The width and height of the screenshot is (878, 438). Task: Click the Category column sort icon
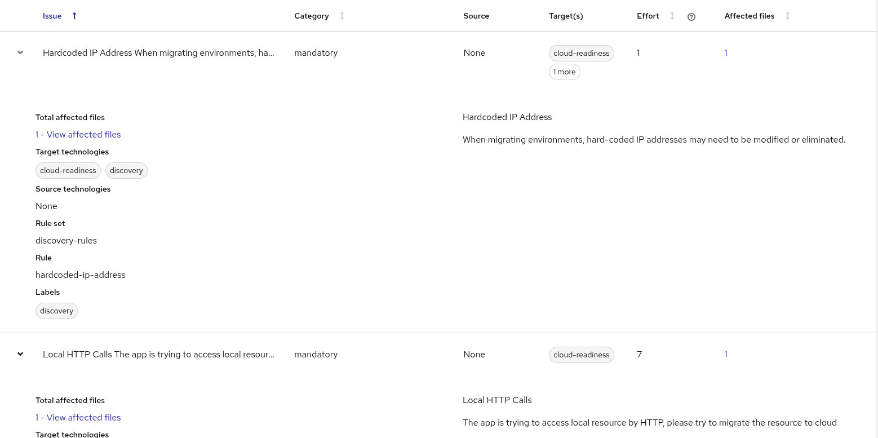(342, 16)
